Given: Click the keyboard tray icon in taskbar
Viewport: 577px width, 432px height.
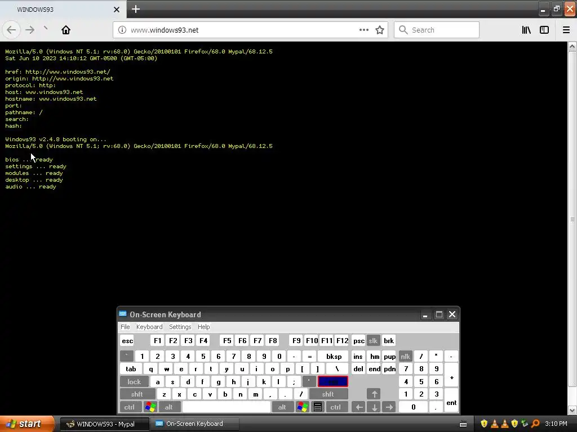Looking at the screenshot, I should point(464,424).
